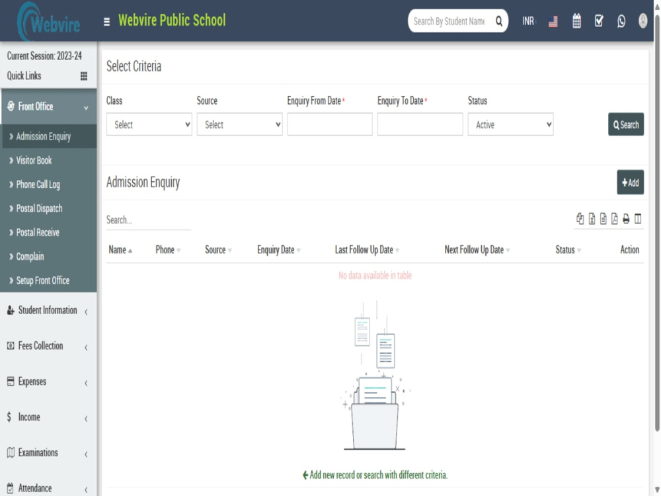Screen dimensions: 661x496
Task: Expand the Fees Collection menu
Action: [x=48, y=346]
